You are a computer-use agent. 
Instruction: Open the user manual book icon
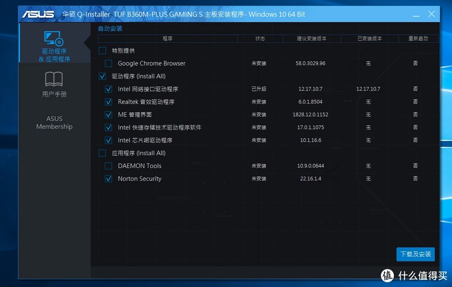click(x=54, y=79)
